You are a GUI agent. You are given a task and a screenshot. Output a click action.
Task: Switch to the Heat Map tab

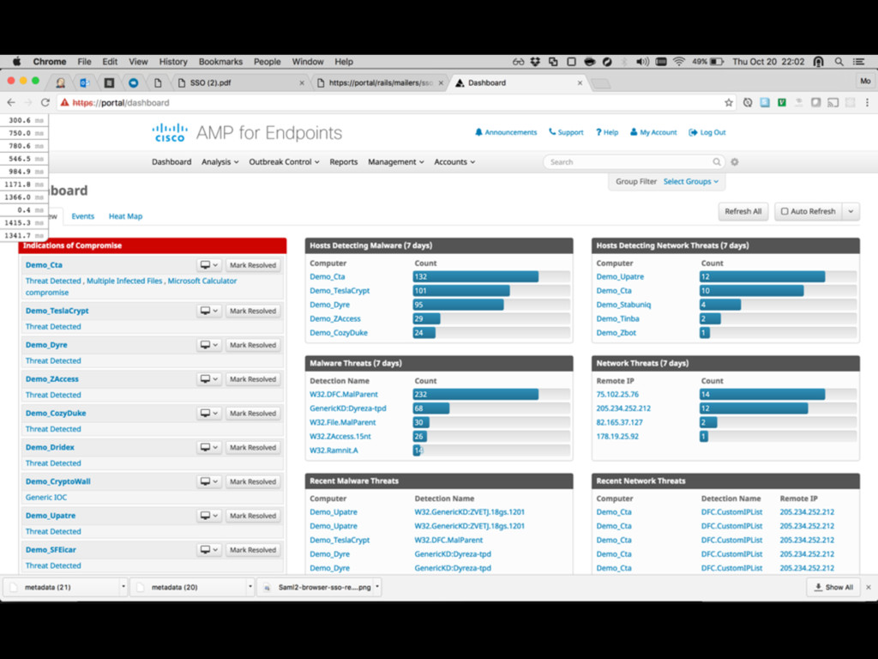point(125,216)
